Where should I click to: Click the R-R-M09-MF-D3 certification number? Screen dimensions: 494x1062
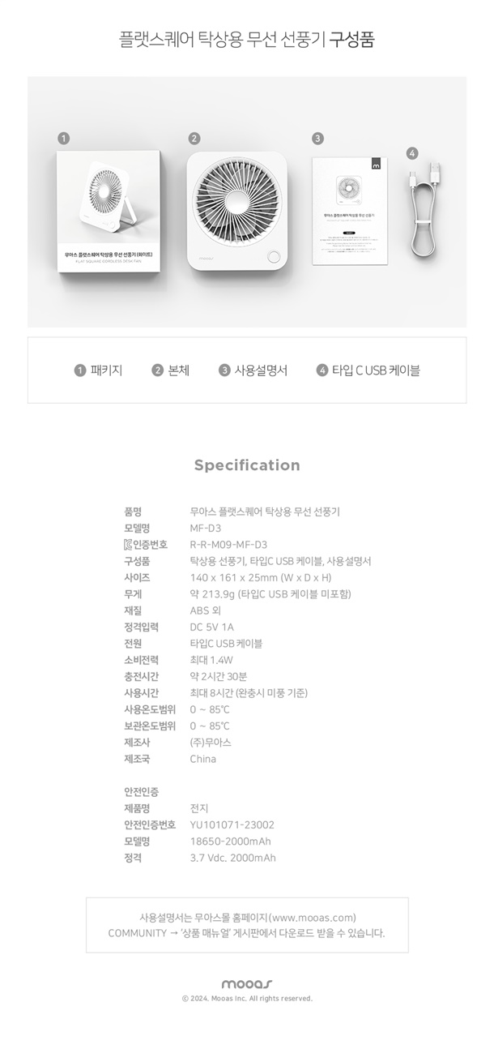tap(228, 545)
